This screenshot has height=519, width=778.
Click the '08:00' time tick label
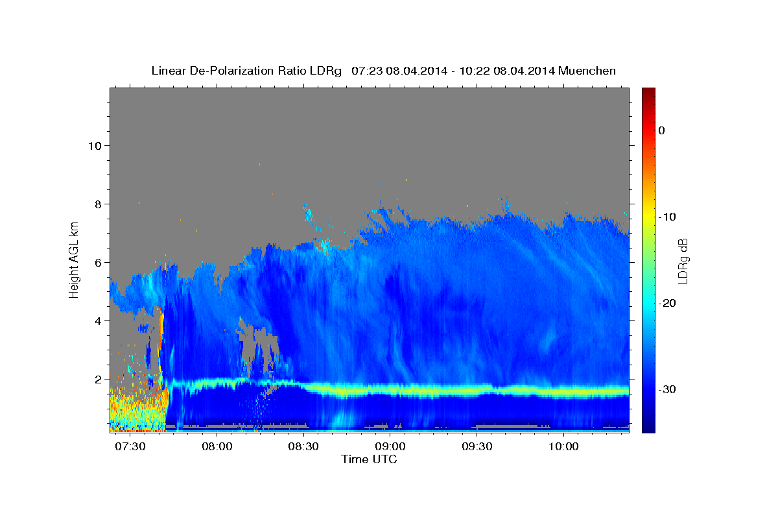coord(217,448)
